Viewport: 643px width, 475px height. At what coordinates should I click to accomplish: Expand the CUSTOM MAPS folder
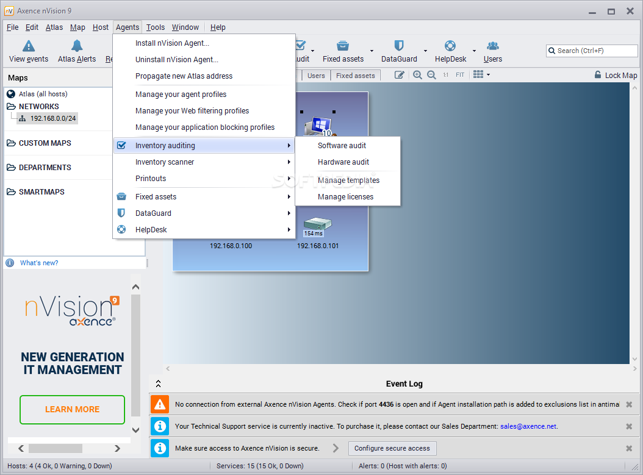point(11,143)
